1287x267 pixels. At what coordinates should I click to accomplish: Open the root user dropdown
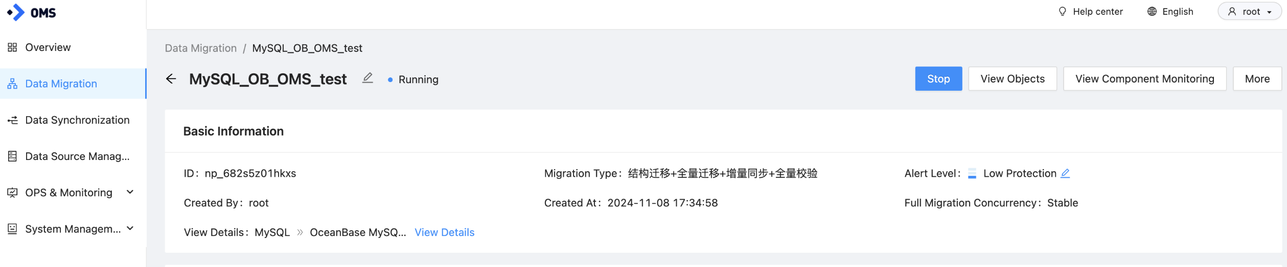[1249, 12]
